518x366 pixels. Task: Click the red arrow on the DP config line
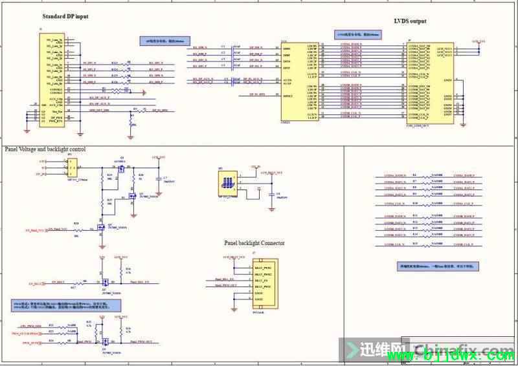tap(144, 92)
